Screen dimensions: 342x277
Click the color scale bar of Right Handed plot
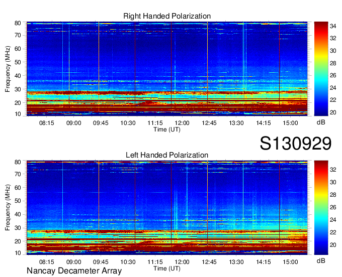321,69
